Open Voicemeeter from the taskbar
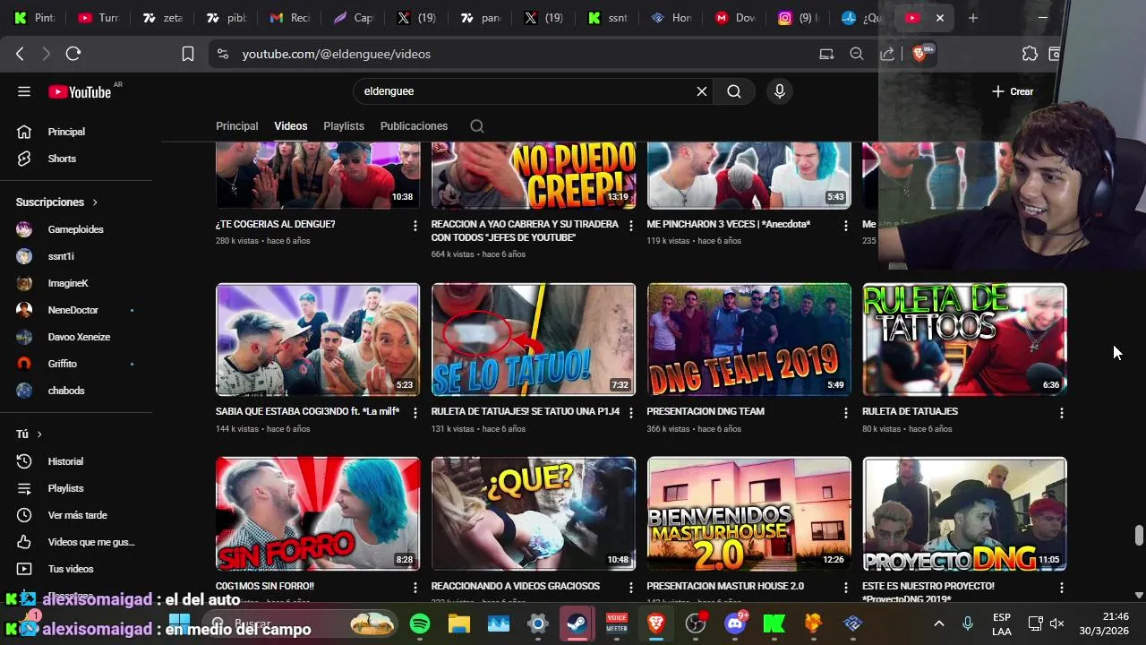Viewport: 1146px width, 645px height. [x=617, y=623]
